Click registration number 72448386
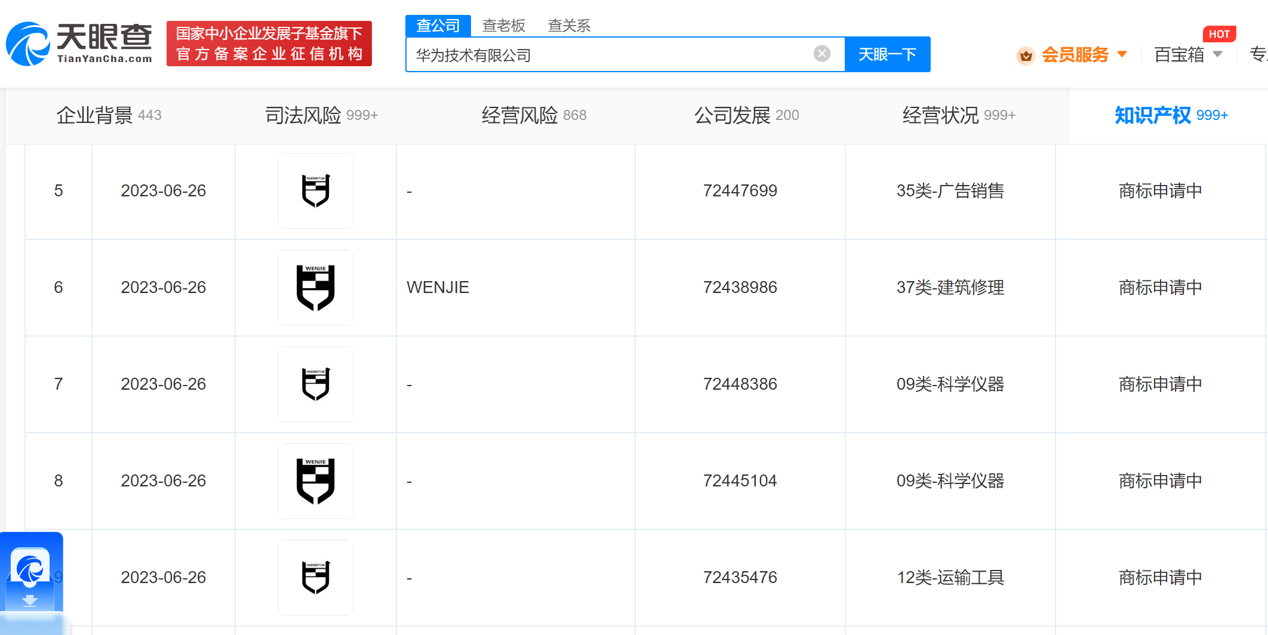 click(740, 384)
